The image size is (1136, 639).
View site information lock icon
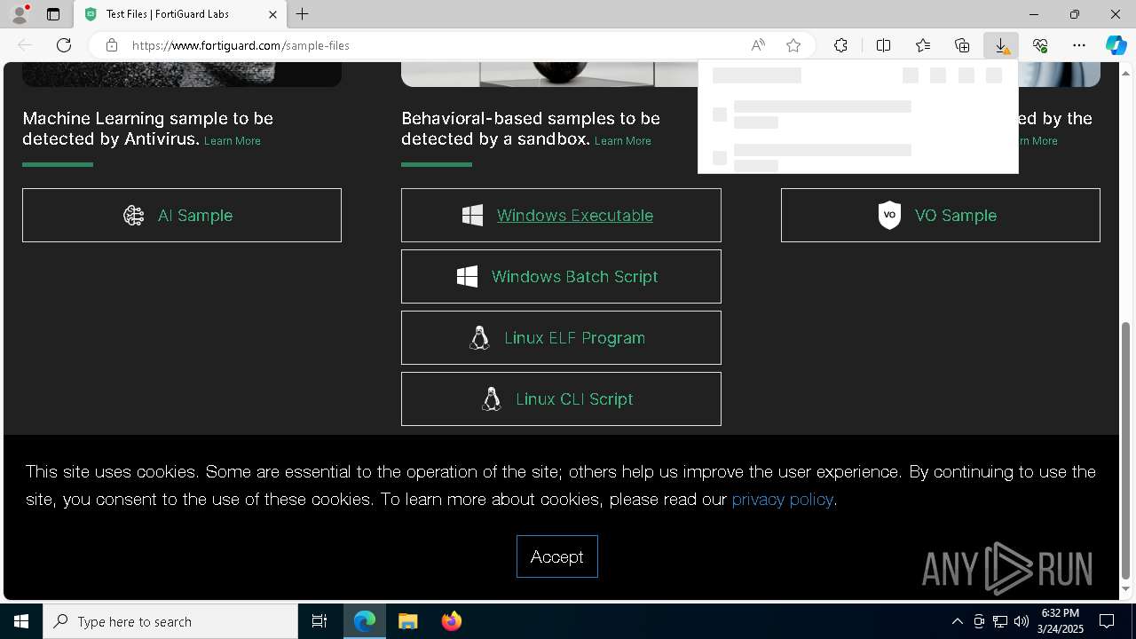(112, 45)
